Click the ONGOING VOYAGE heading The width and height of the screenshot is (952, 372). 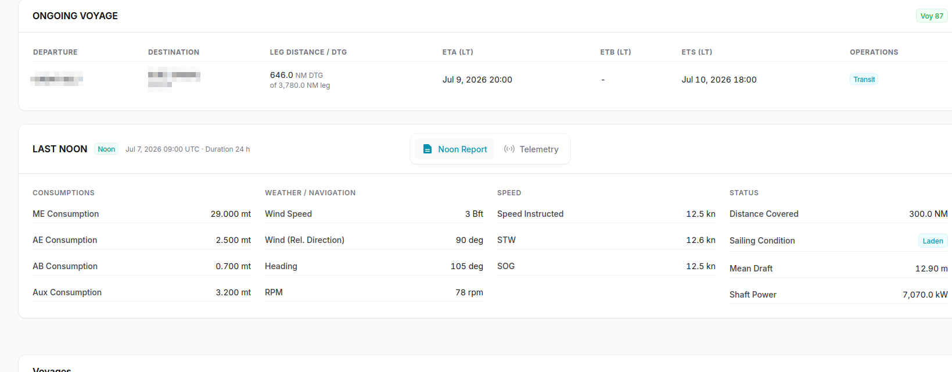75,16
